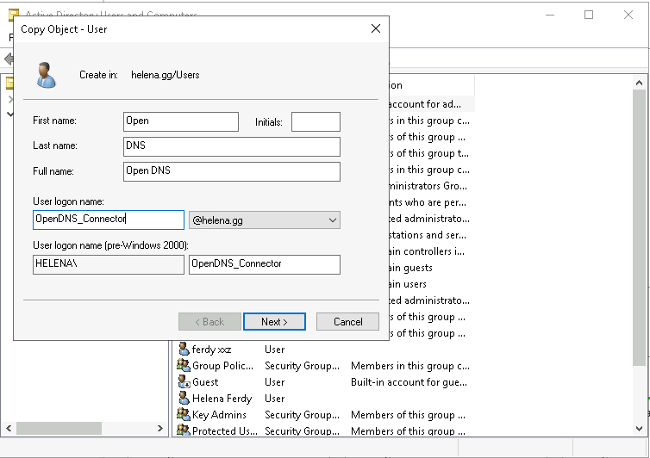The image size is (650, 458).
Task: Select the Protected Users group icon
Action: [184, 430]
